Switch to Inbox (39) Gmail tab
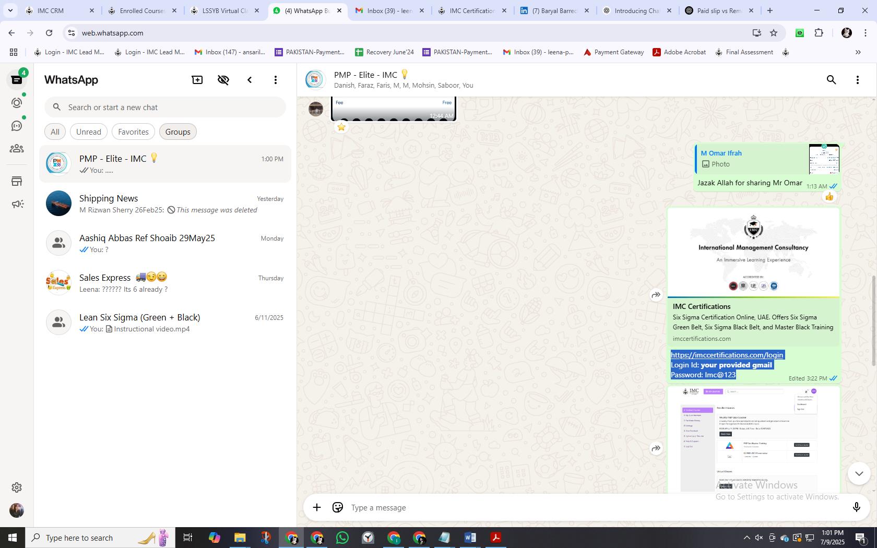This screenshot has height=548, width=877. (x=389, y=10)
